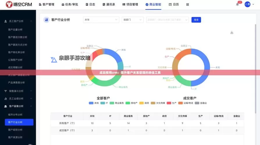Click the 全部客户 chart title

pyautogui.click(x=103, y=98)
